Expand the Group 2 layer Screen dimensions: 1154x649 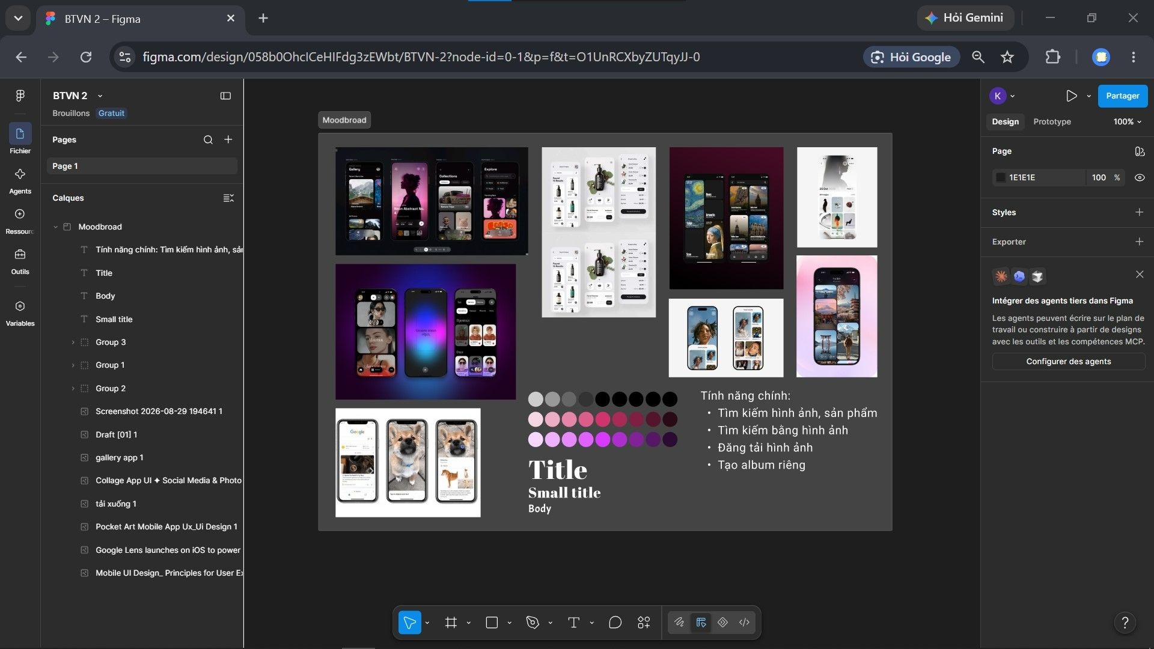73,389
